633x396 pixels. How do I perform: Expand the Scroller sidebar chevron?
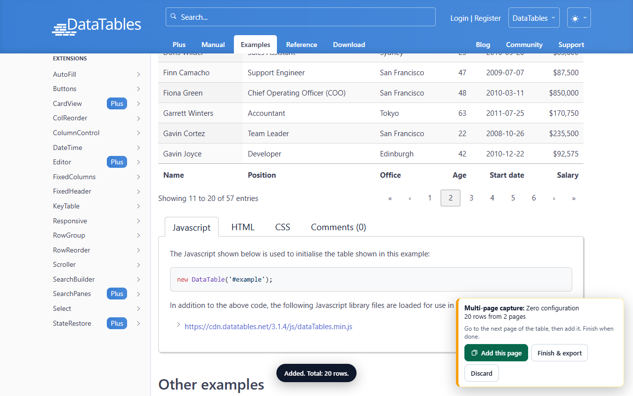[138, 265]
